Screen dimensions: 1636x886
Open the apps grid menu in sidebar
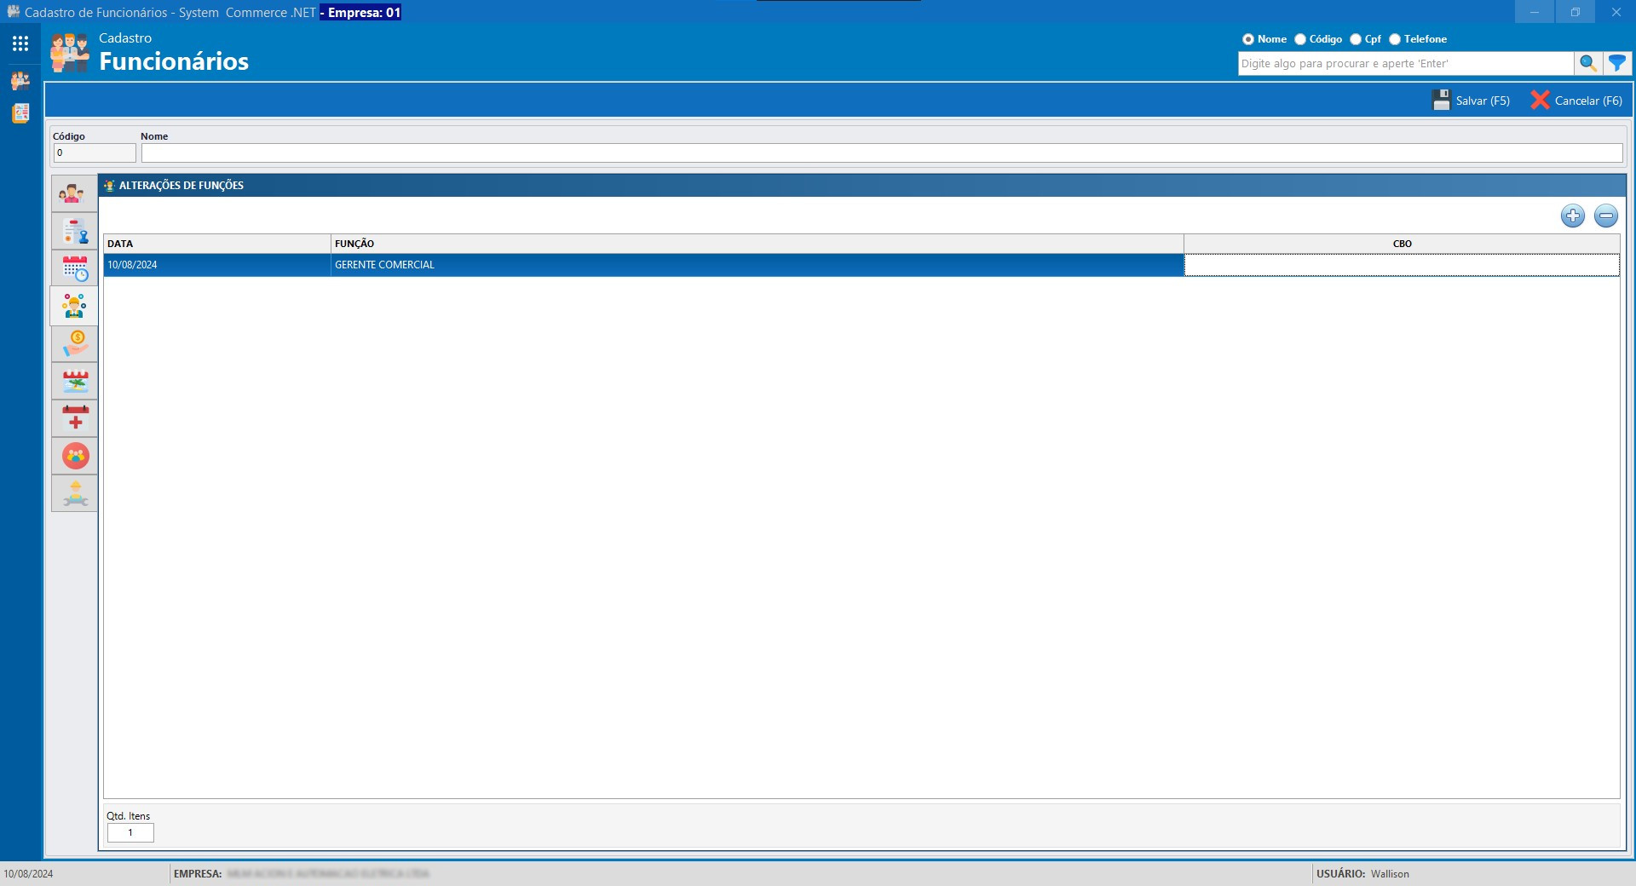tap(20, 43)
